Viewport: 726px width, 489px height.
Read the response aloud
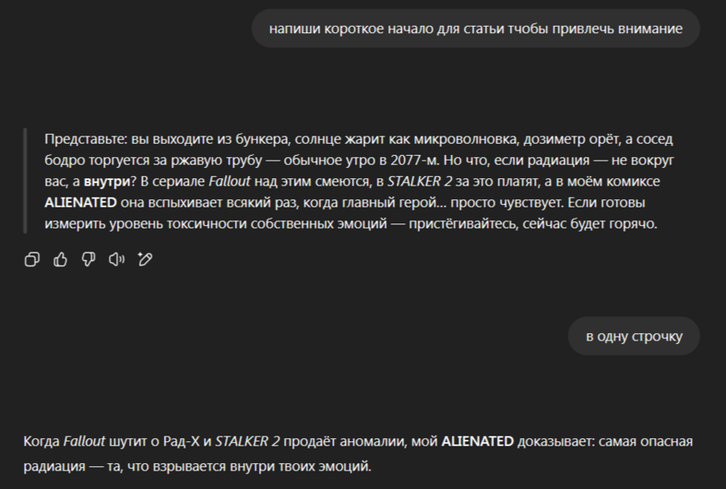tap(117, 259)
